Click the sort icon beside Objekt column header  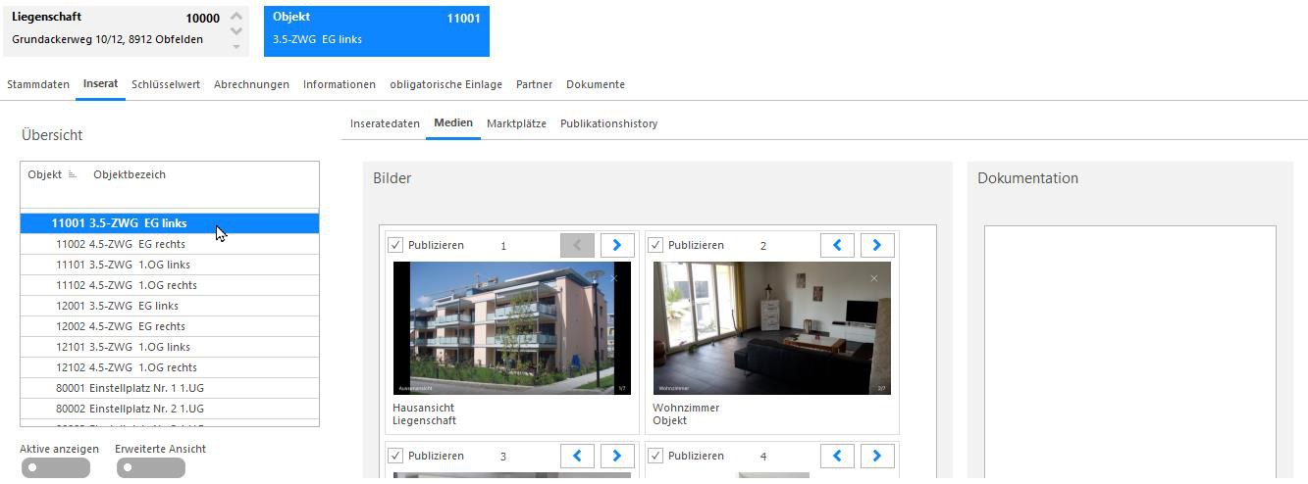coord(72,174)
